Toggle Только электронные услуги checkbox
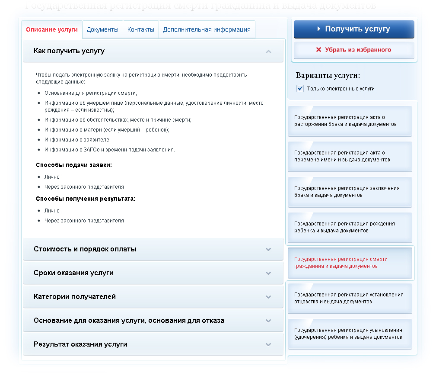 300,89
